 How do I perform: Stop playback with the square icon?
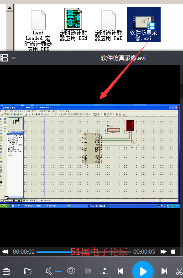coord(173,251)
